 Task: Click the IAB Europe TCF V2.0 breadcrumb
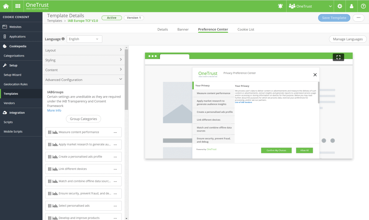(83, 21)
